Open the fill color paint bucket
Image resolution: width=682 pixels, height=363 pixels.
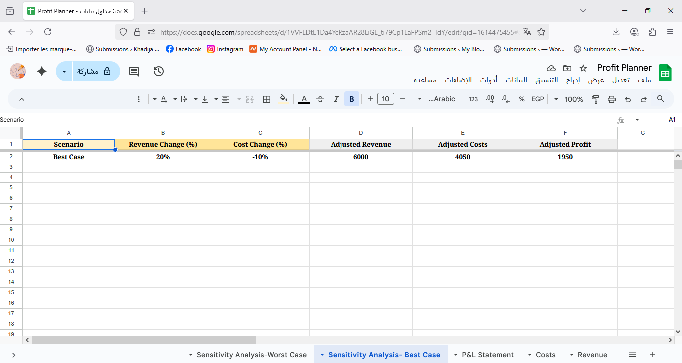click(x=283, y=99)
